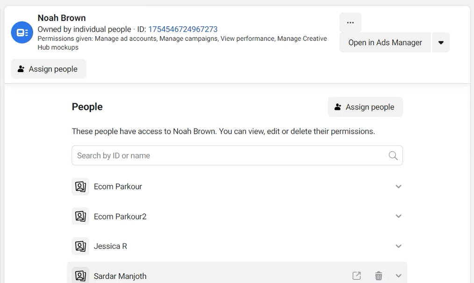
Task: Click the person icon inside header Assign people
Action: pyautogui.click(x=21, y=69)
